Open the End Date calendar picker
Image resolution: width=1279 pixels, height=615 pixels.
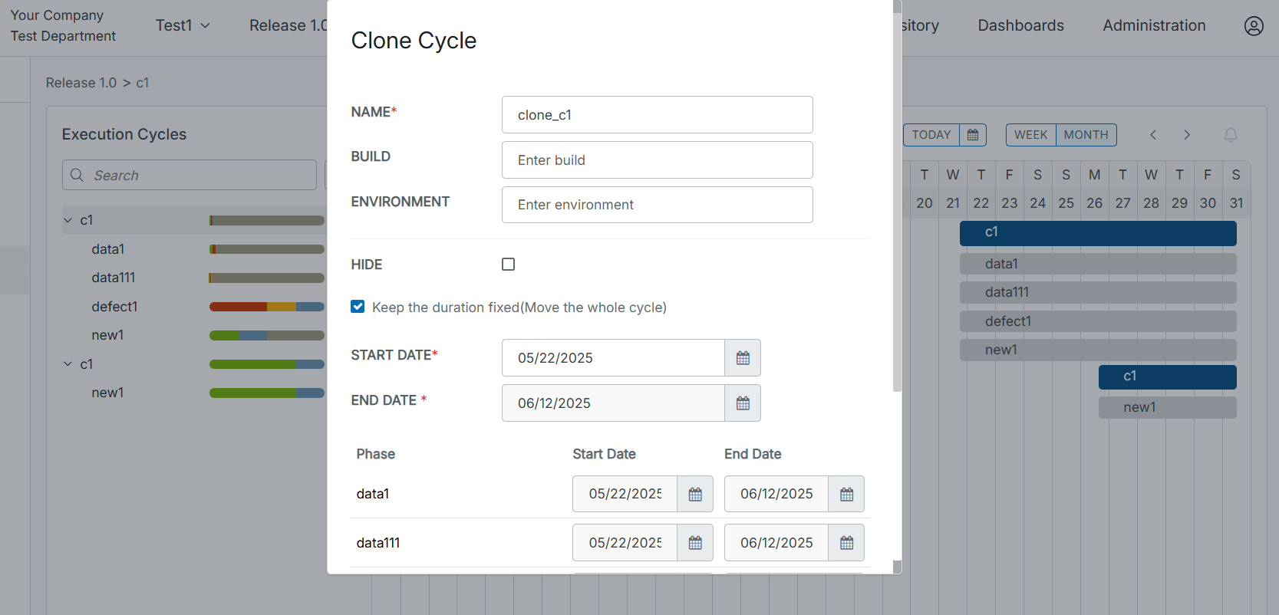[742, 403]
